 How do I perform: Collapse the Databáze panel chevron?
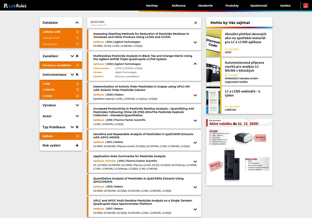[77, 23]
